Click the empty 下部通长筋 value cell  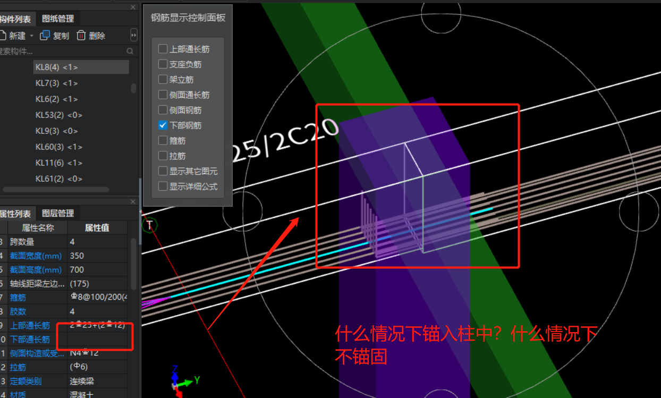pyautogui.click(x=98, y=339)
